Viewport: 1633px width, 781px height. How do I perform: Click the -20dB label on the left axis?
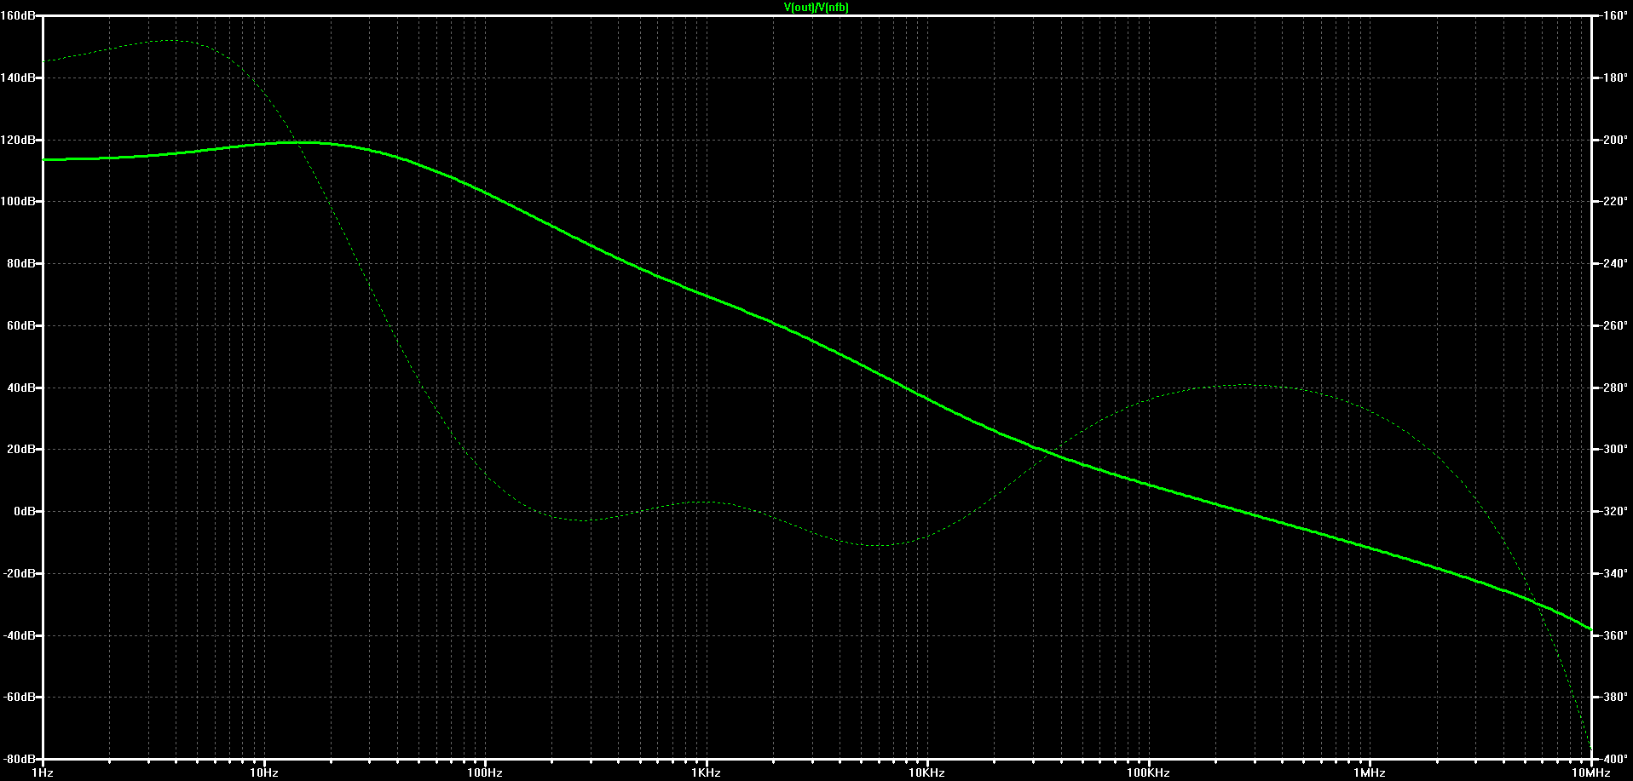point(19,573)
